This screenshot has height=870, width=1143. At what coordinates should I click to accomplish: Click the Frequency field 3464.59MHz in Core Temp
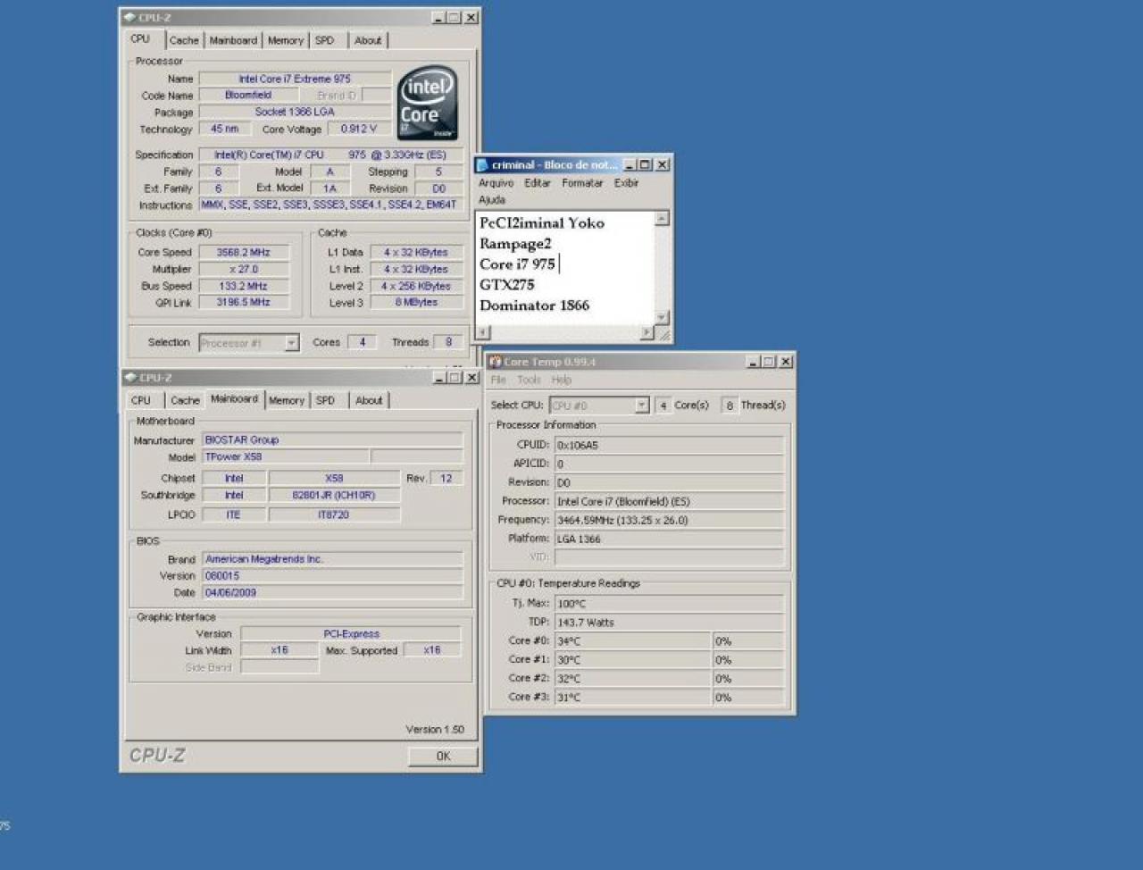point(670,520)
